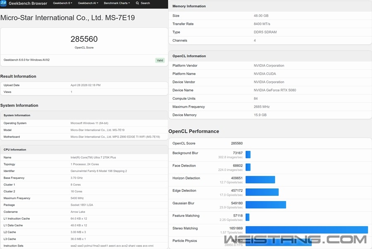Open the Geekbench AI dropdown menu
This screenshot has width=372, height=249.
[x=88, y=3]
